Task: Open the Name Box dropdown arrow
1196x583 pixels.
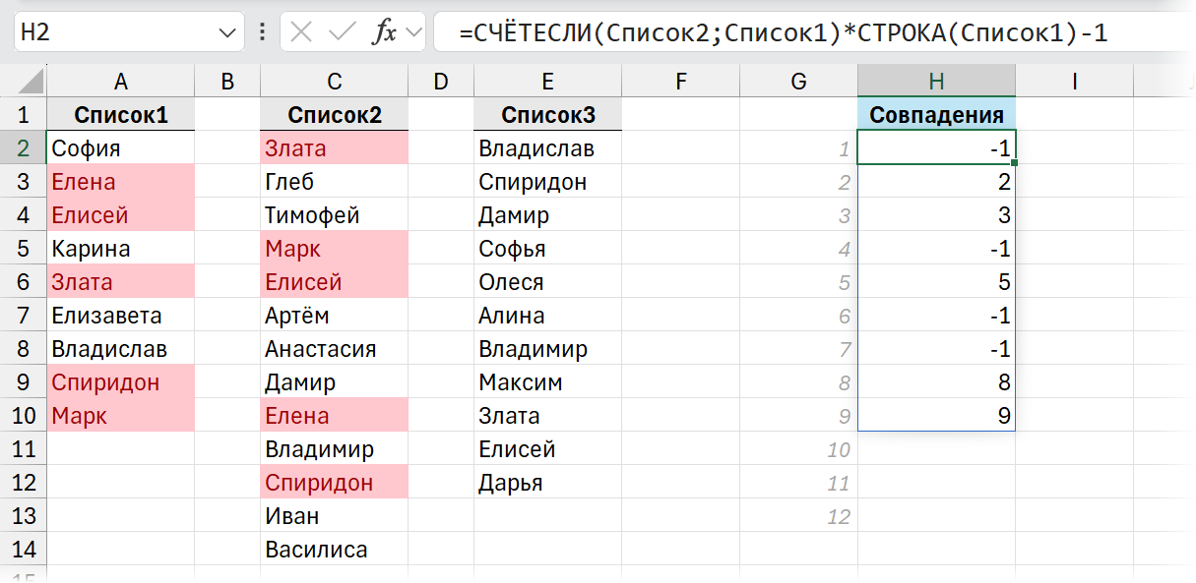Action: (226, 31)
